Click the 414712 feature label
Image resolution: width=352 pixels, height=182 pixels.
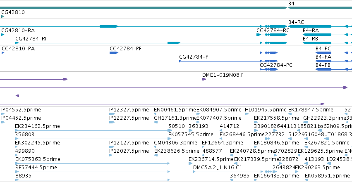(230, 126)
